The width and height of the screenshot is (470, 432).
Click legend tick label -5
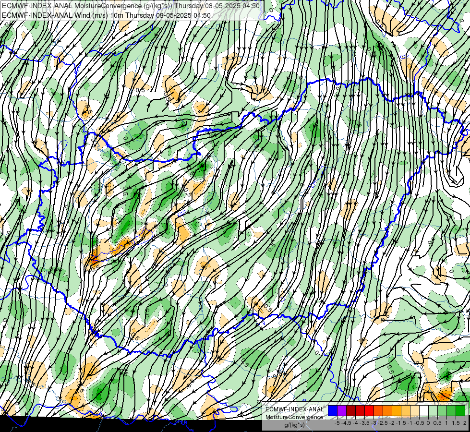(x=337, y=423)
